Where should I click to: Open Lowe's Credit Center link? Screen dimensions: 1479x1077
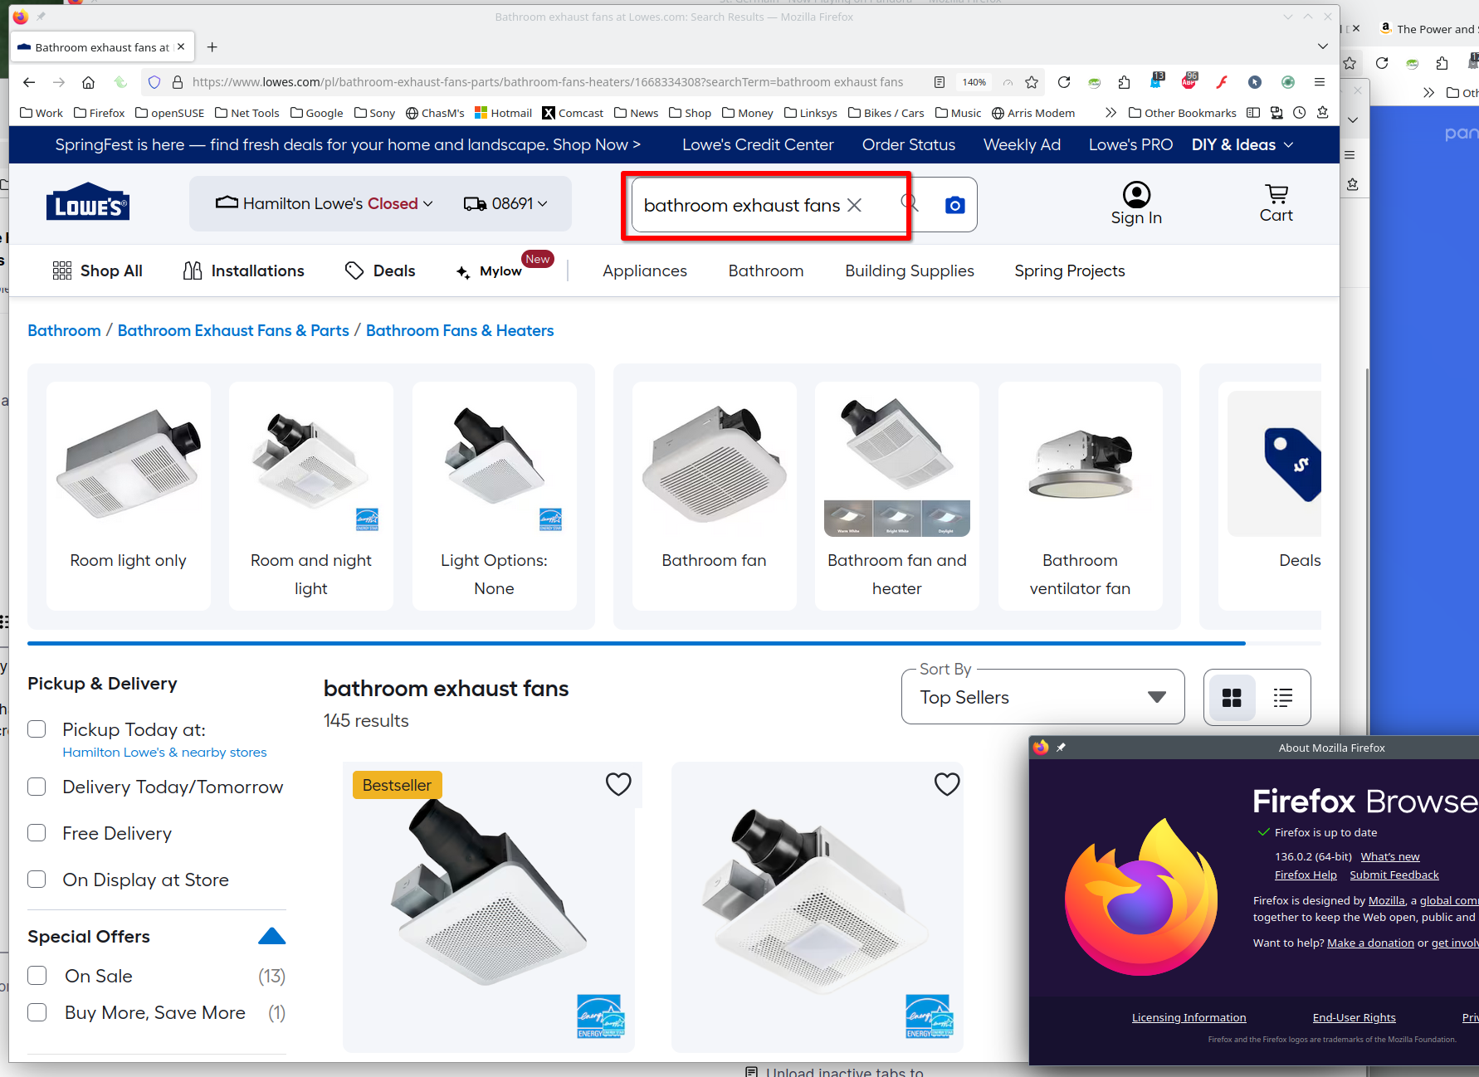[758, 144]
